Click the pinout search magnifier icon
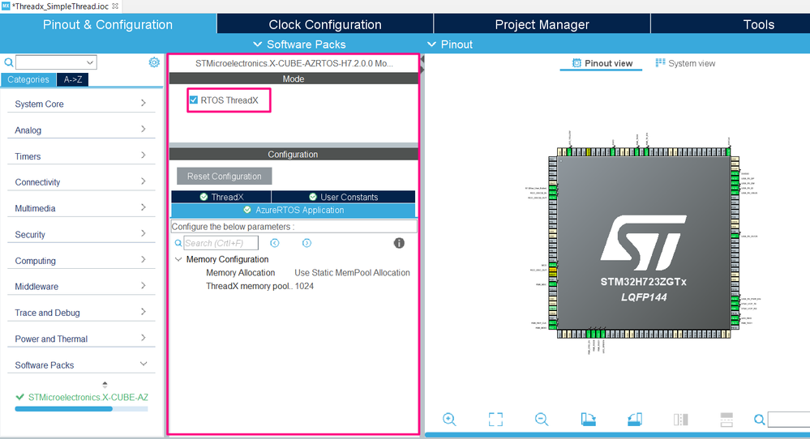810x439 pixels. (759, 420)
